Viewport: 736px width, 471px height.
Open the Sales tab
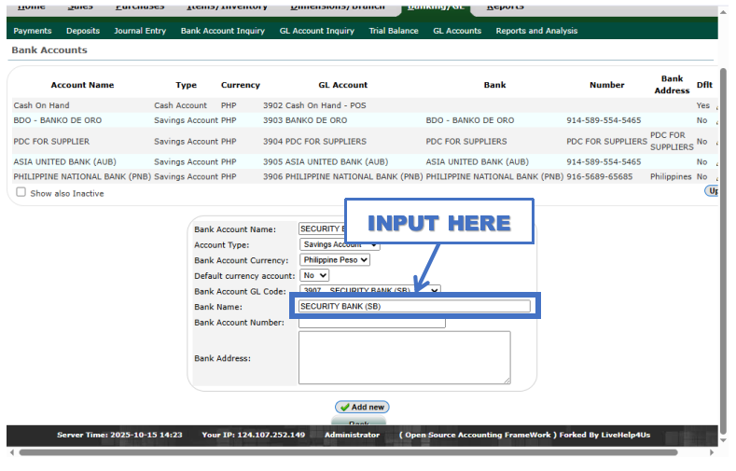pyautogui.click(x=80, y=7)
